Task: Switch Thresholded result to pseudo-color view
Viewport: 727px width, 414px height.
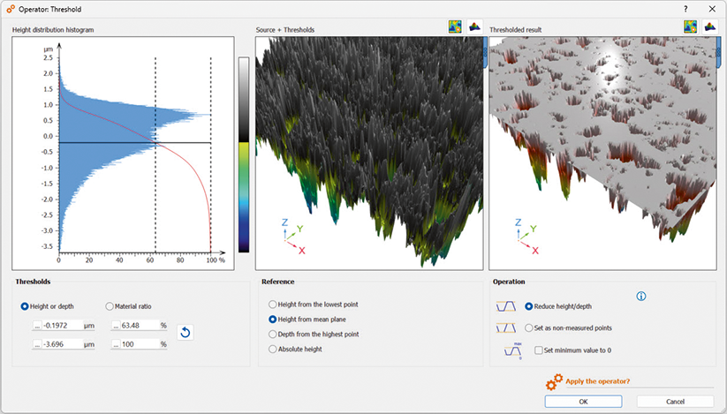Action: pyautogui.click(x=689, y=27)
